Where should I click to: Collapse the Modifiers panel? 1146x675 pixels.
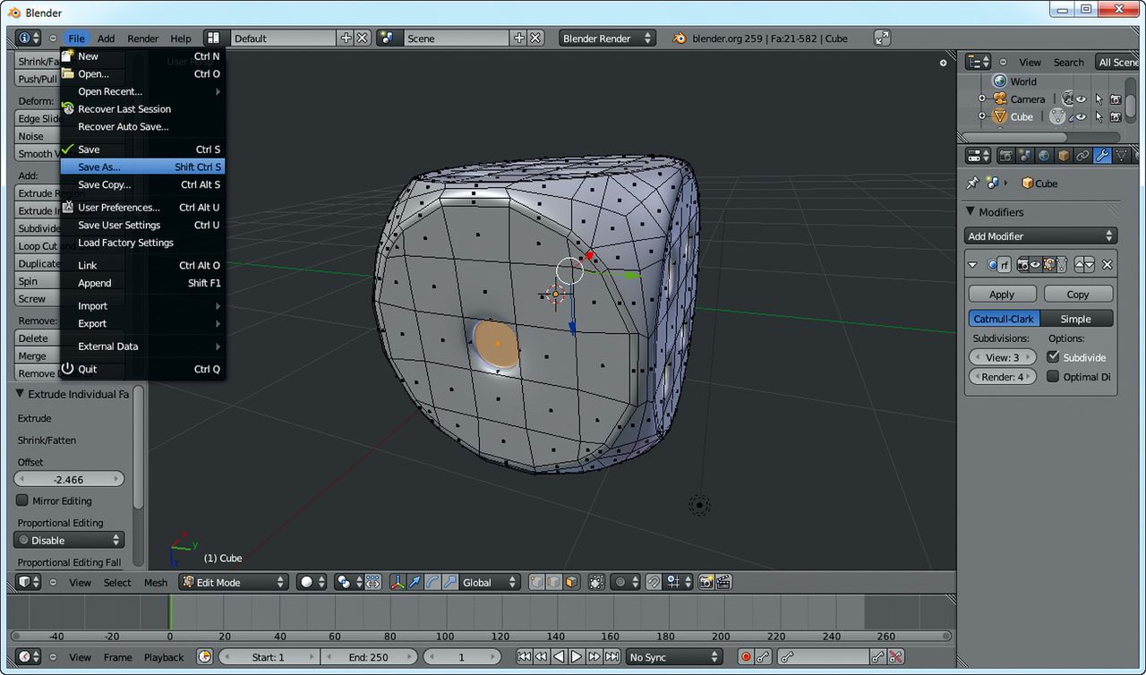pyautogui.click(x=971, y=212)
